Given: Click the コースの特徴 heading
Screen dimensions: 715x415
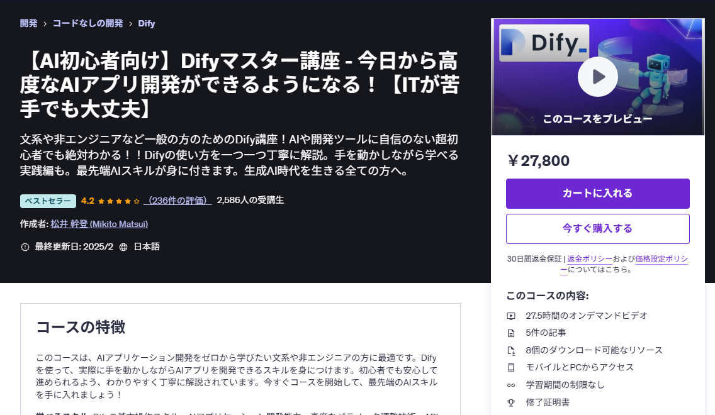Looking at the screenshot, I should tap(81, 327).
